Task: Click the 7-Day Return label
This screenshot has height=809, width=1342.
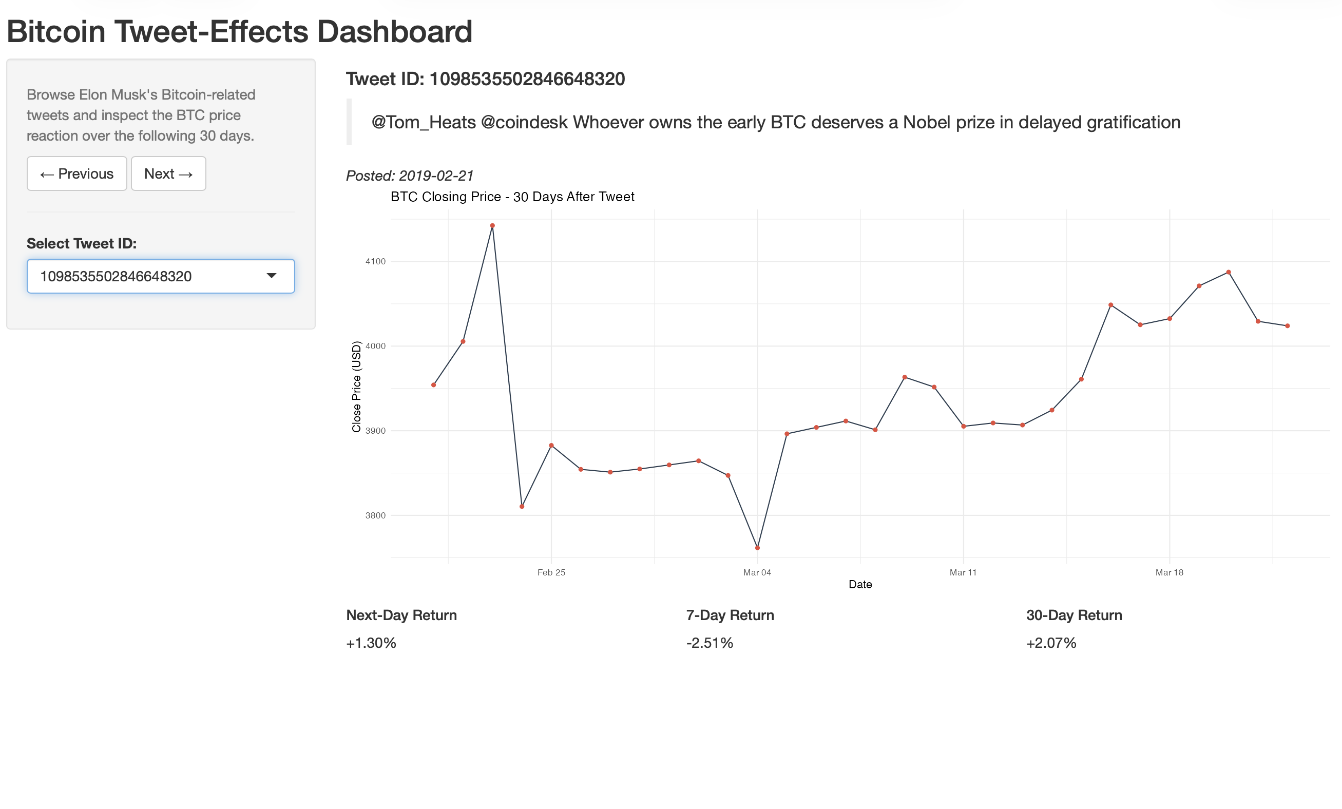Action: (730, 615)
